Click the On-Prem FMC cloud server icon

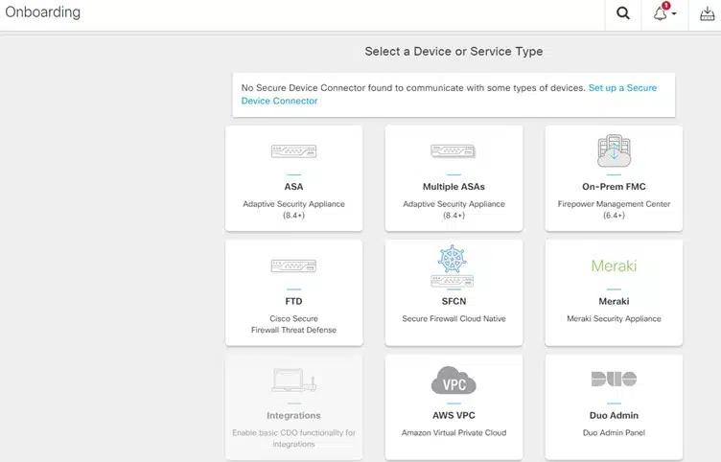tap(614, 150)
